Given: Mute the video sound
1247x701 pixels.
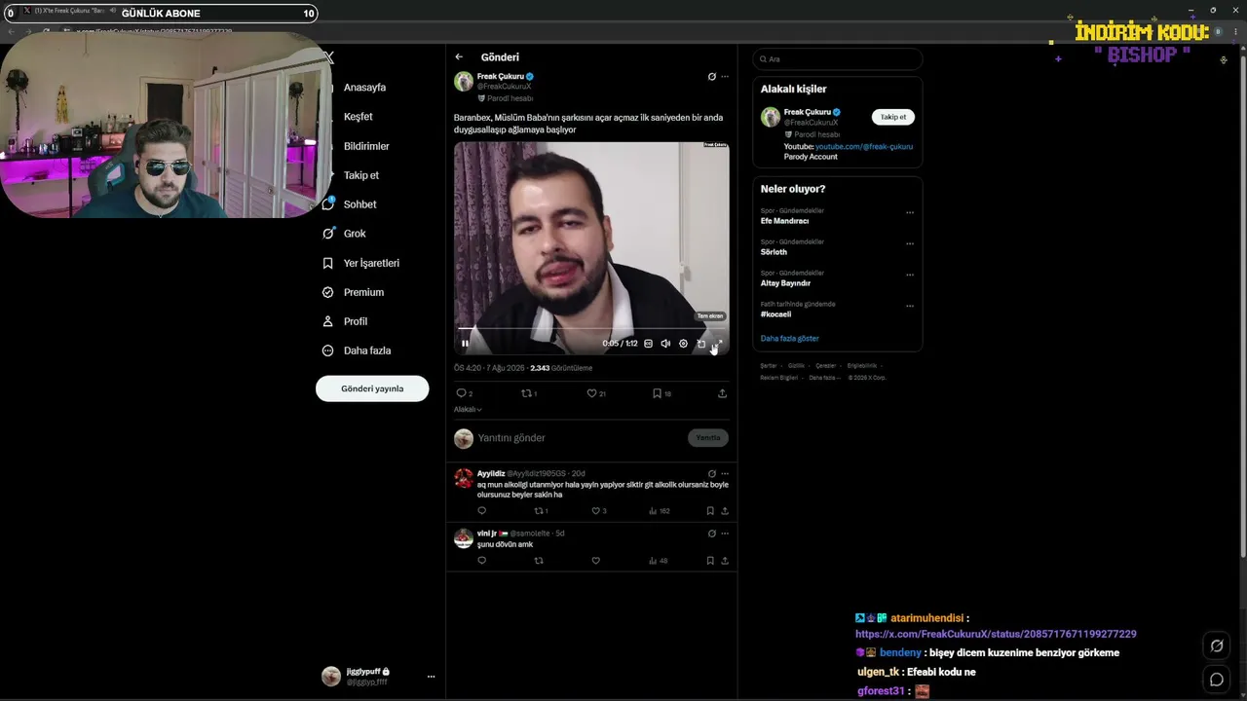Looking at the screenshot, I should [x=665, y=344].
